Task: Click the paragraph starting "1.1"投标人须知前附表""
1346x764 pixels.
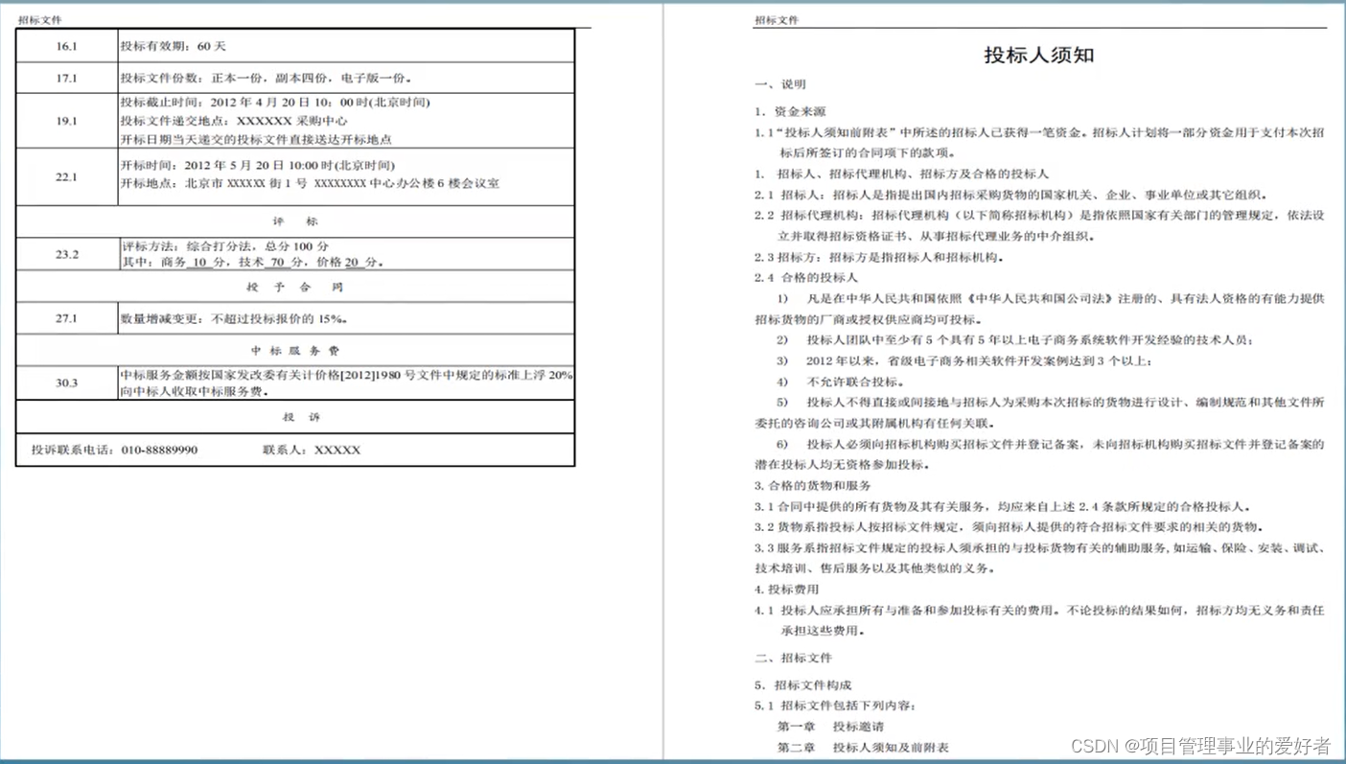Action: [1040, 142]
